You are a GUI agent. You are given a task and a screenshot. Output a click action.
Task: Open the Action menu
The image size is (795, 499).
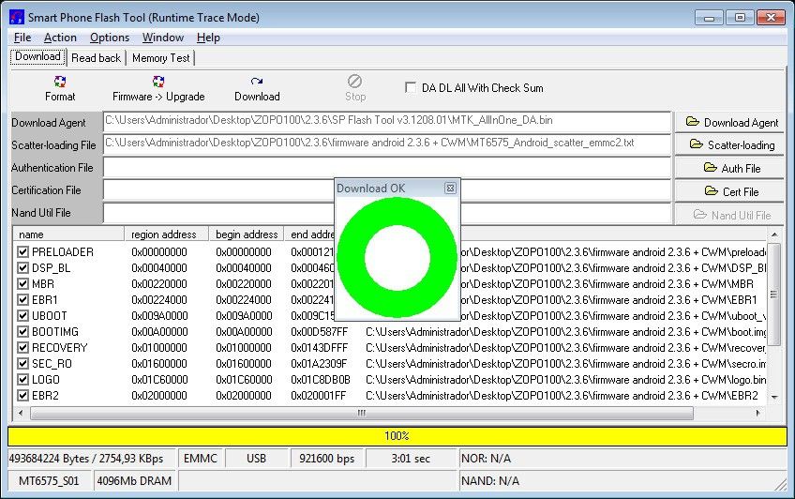pyautogui.click(x=60, y=38)
